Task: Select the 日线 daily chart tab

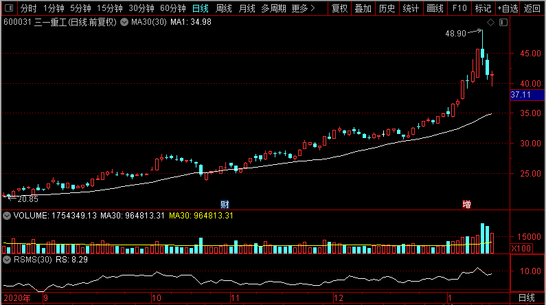Action: 201,8
